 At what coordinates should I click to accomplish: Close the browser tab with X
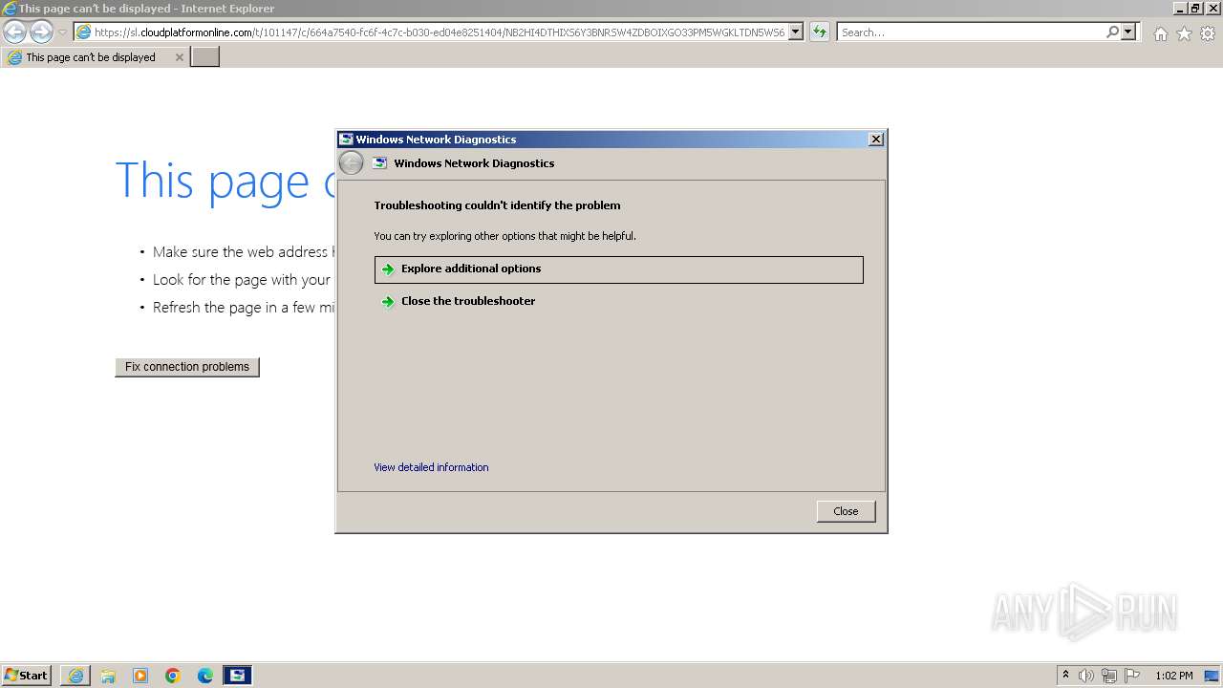coord(179,57)
